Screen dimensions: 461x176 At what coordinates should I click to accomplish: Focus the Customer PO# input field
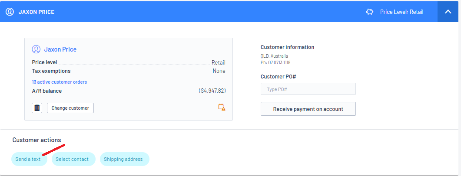click(308, 89)
